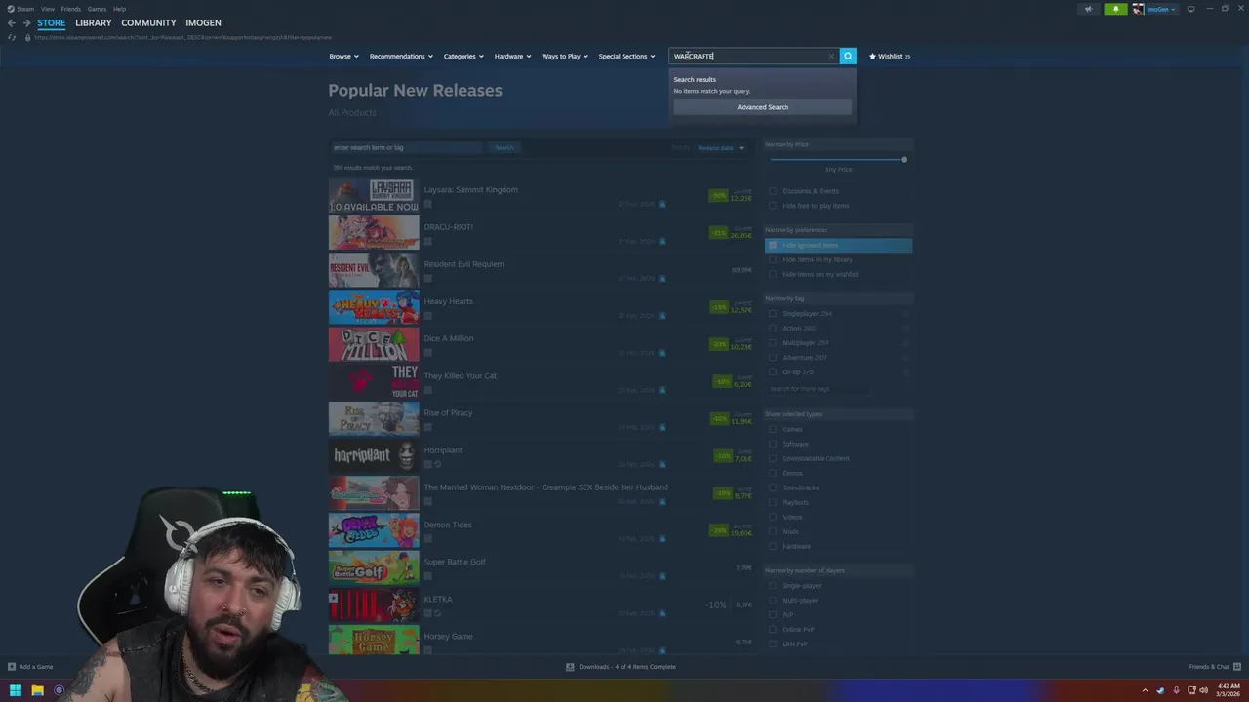1249x702 pixels.
Task: Show hidden system tray icons
Action: coord(1146,690)
